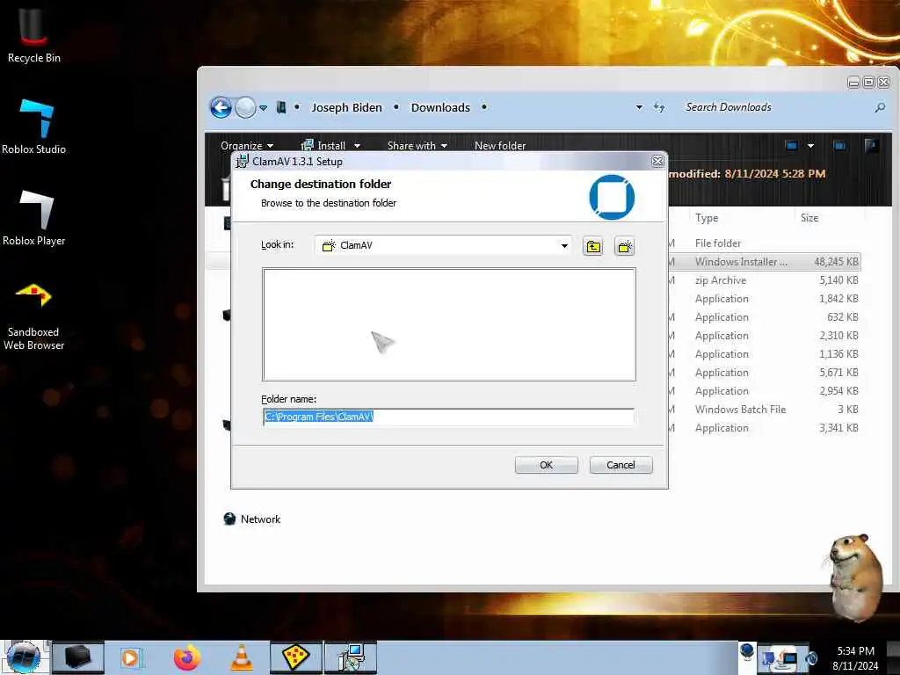Select the Application 3,341 KB row
This screenshot has width=900, height=675.
coord(766,428)
